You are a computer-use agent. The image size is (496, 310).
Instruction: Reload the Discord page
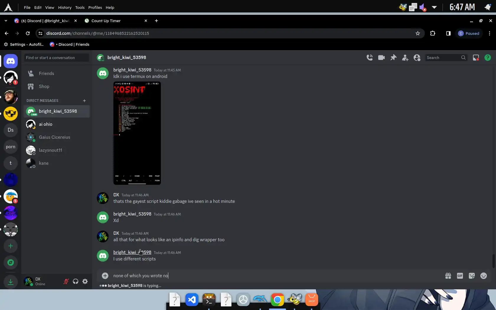(x=28, y=33)
